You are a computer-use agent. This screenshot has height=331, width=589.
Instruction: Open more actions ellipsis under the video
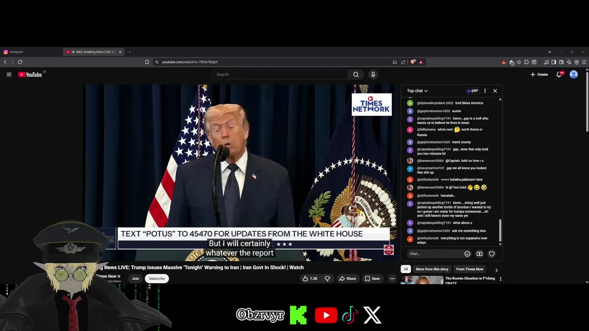click(x=392, y=279)
